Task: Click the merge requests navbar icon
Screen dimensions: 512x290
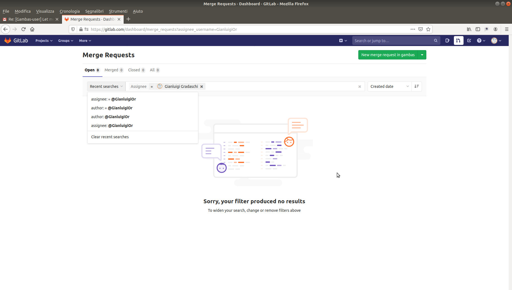Action: [458, 40]
